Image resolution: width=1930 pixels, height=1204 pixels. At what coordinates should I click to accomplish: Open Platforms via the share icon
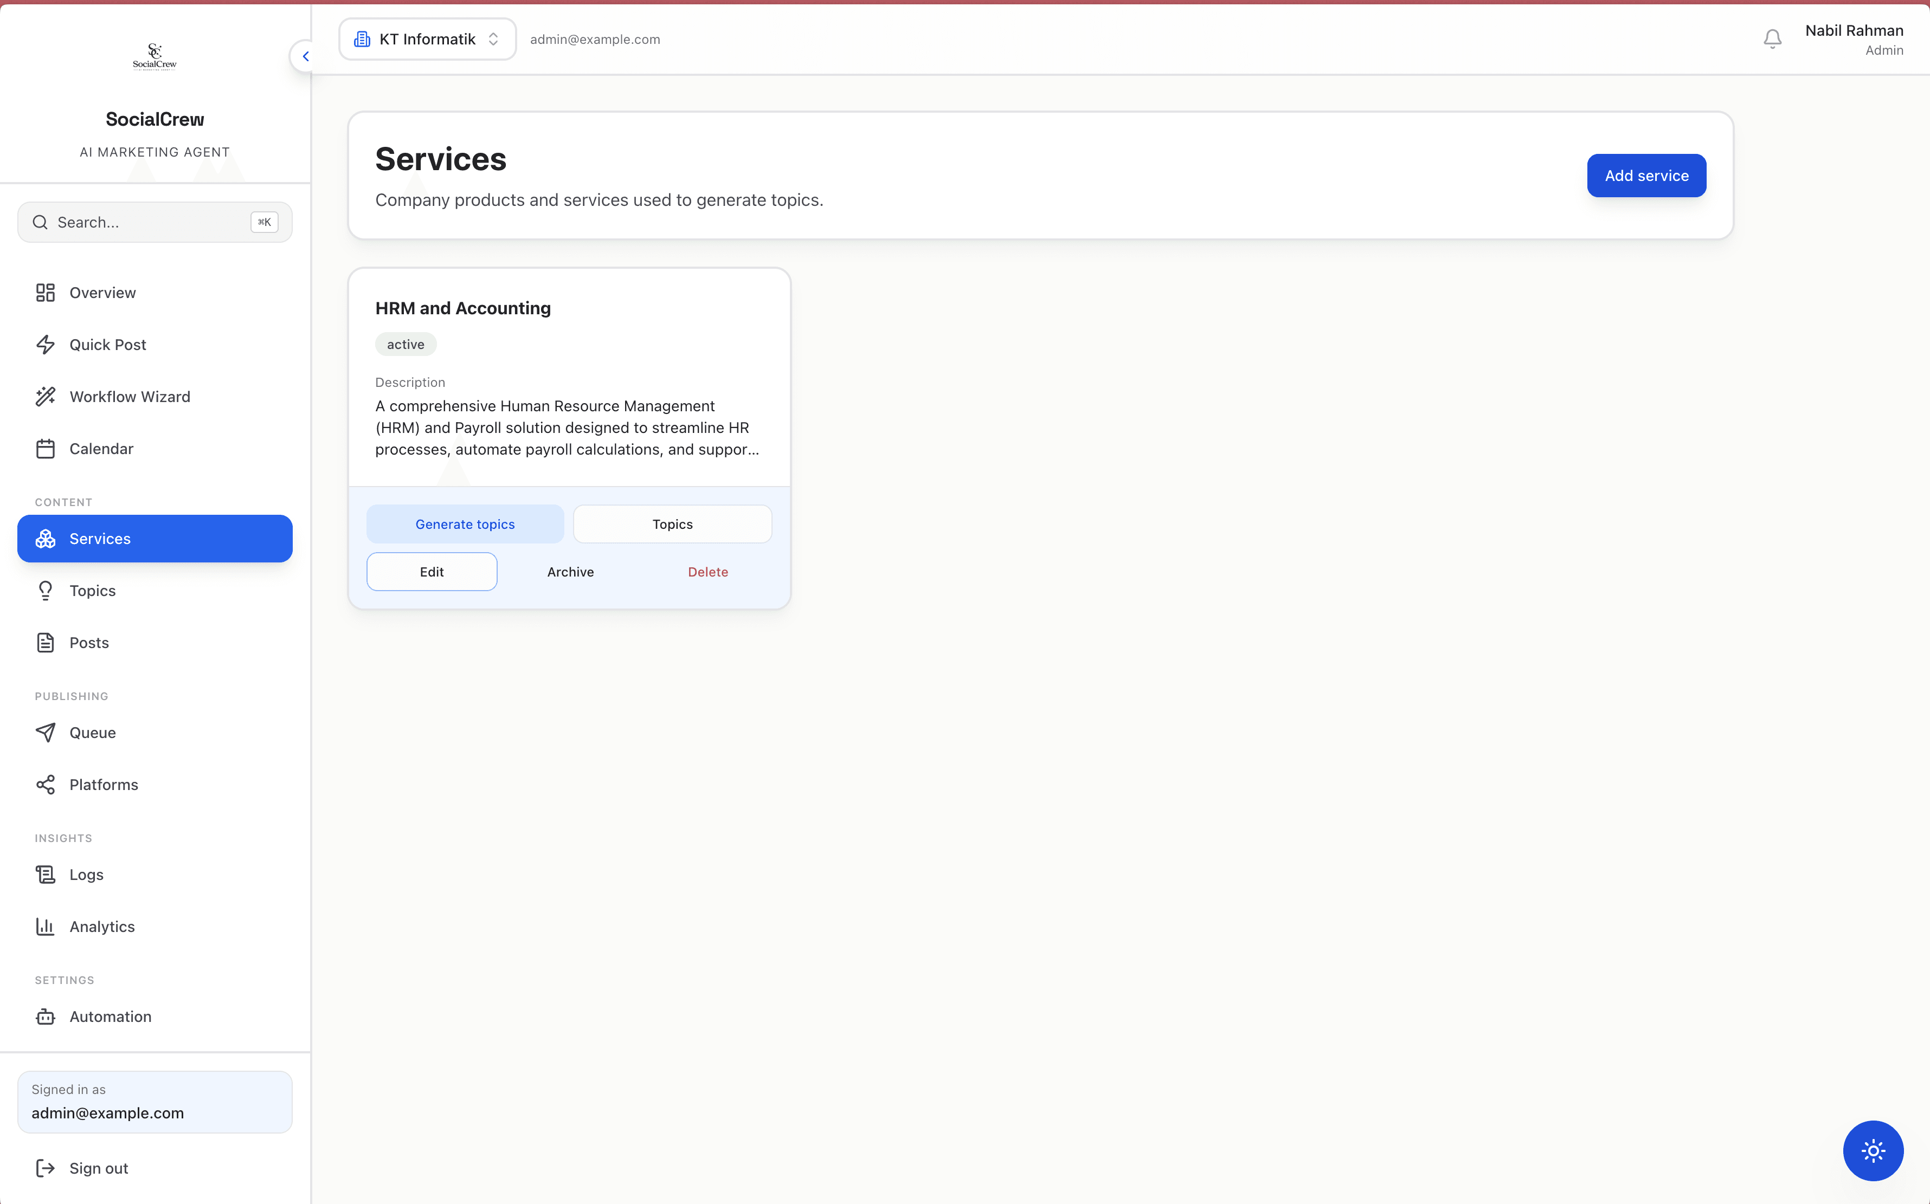point(46,785)
